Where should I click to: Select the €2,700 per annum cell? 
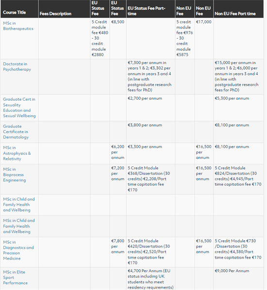click(145, 98)
